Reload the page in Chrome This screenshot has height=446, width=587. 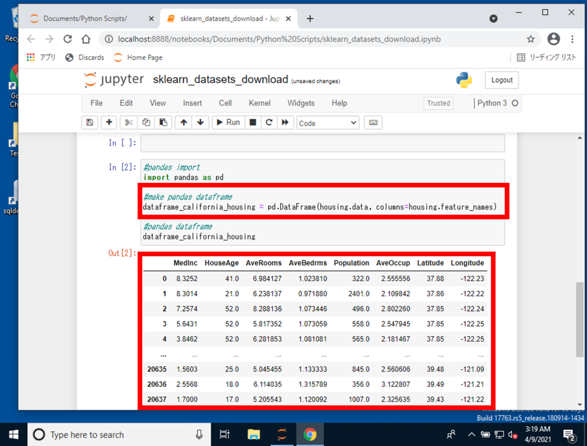coord(68,39)
